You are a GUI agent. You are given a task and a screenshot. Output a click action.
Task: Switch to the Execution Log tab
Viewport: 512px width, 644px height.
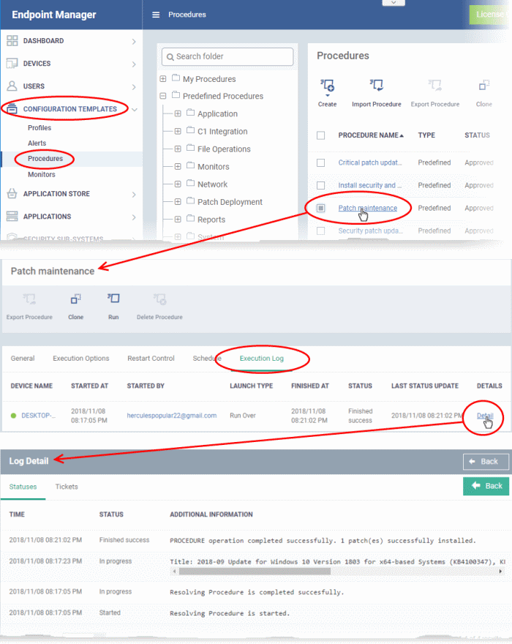[x=262, y=358]
